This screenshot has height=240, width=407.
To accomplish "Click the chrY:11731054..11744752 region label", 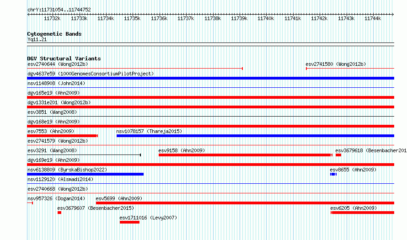I will (x=59, y=10).
